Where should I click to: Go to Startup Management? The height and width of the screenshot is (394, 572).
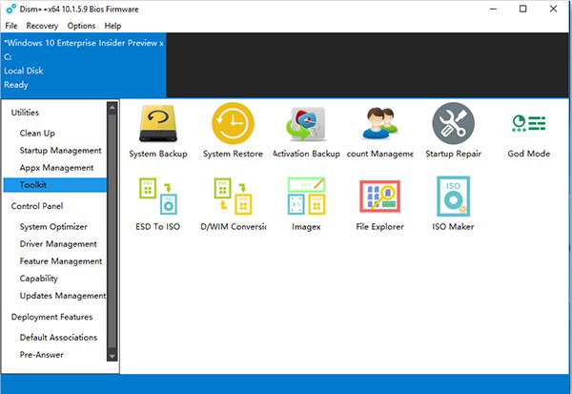[x=61, y=151]
